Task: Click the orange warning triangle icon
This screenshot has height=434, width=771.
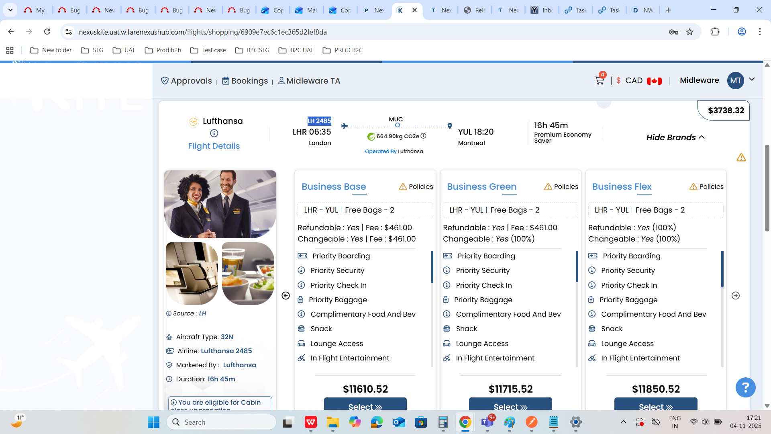Action: 741,158
